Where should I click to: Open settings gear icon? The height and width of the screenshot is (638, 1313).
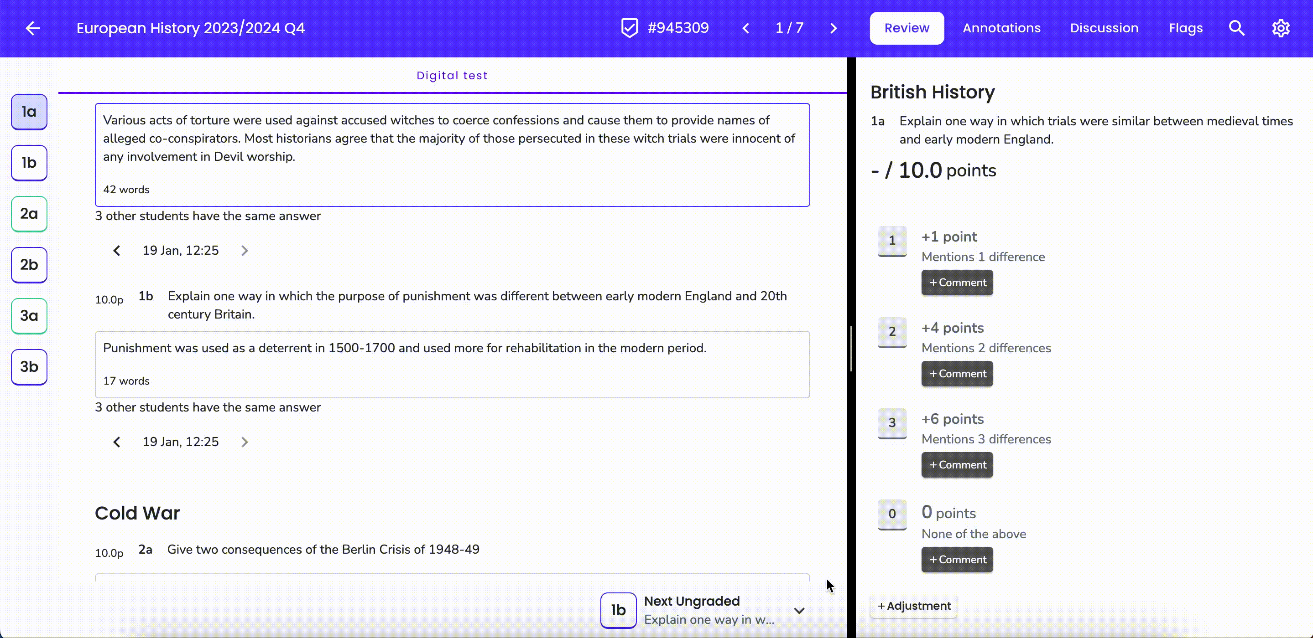coord(1281,28)
